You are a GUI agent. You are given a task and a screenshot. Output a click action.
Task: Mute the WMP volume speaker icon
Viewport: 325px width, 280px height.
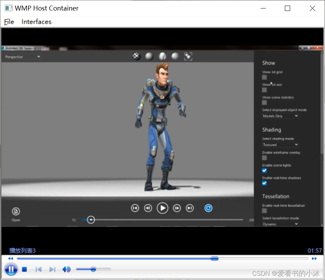(67, 269)
